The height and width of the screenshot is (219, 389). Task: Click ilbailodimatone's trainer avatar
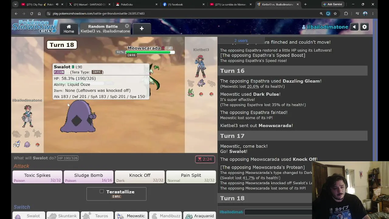click(27, 116)
